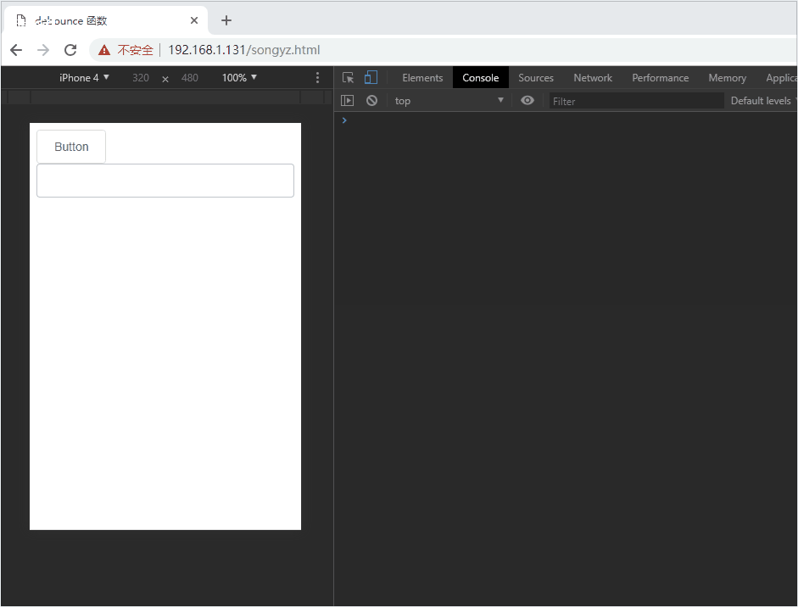Go forward with the browser forward arrow
798x607 pixels.
pyautogui.click(x=43, y=50)
